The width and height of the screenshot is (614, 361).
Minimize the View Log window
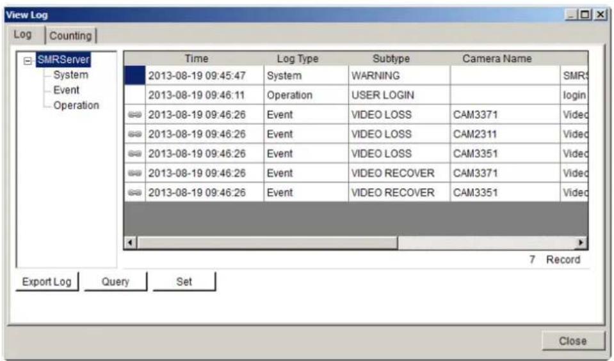point(571,15)
